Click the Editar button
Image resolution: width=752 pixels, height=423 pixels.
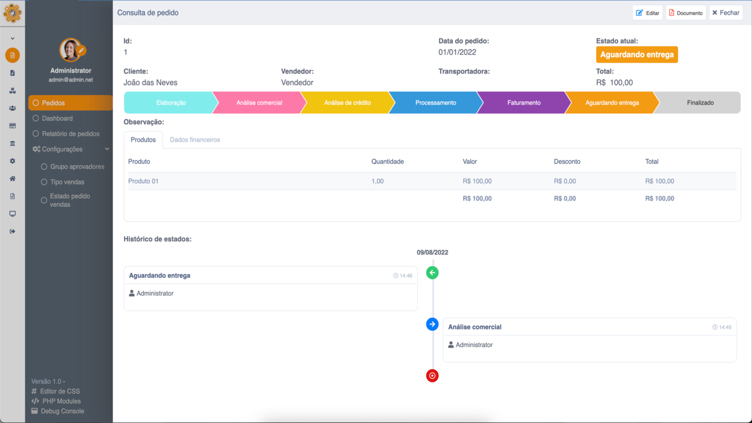click(x=647, y=13)
